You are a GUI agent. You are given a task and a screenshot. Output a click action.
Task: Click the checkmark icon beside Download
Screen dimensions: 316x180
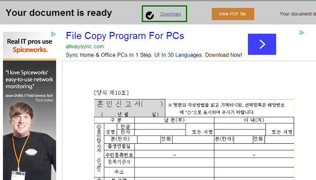pos(150,15)
